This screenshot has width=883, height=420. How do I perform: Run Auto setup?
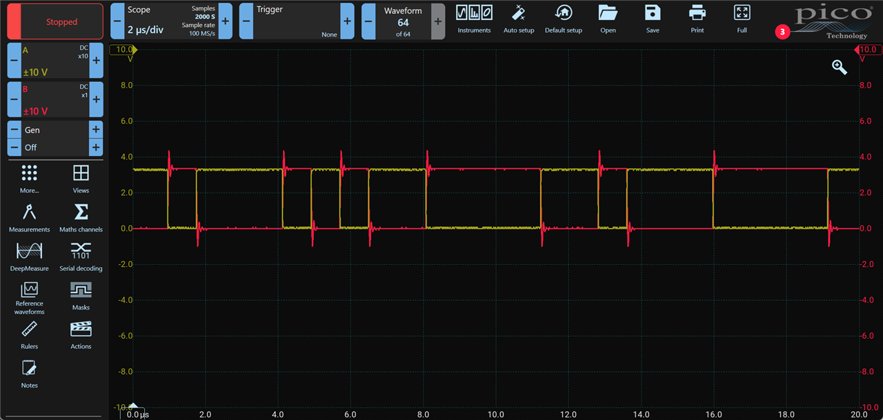519,19
